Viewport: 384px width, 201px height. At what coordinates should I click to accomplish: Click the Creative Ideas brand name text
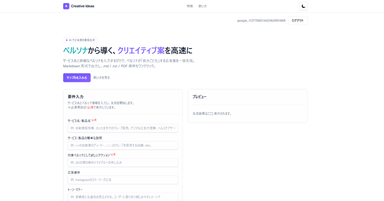[x=82, y=6]
